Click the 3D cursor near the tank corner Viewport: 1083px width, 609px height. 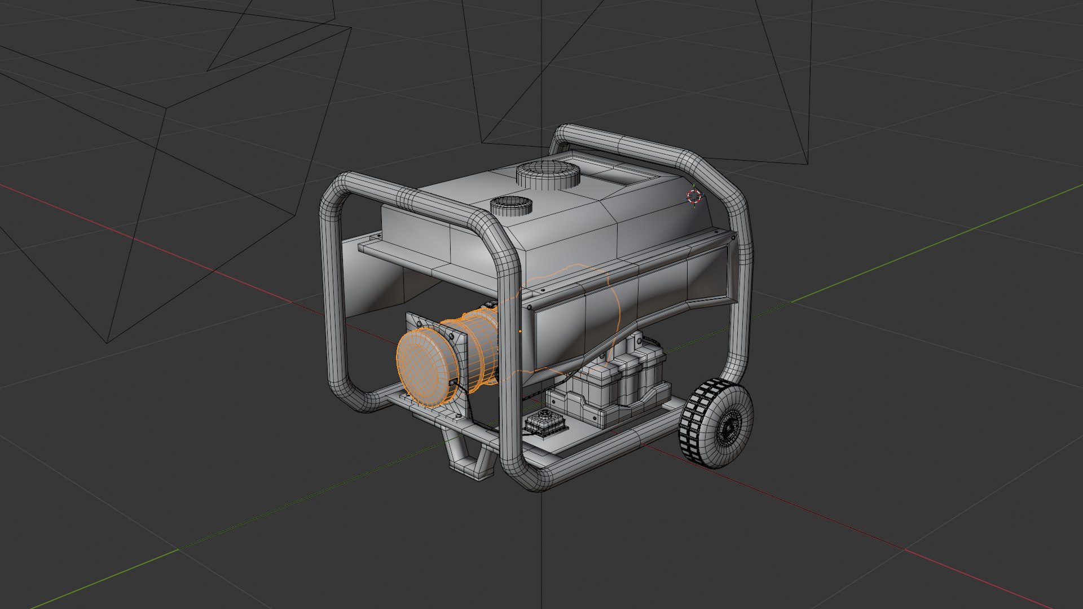pos(694,196)
